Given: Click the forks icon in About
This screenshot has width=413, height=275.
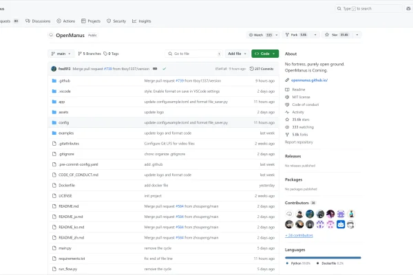Looking at the screenshot, I should pos(287,135).
